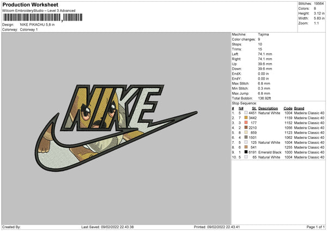Click the 'EndX:' label
The width and height of the screenshot is (327, 231).
pyautogui.click(x=237, y=74)
